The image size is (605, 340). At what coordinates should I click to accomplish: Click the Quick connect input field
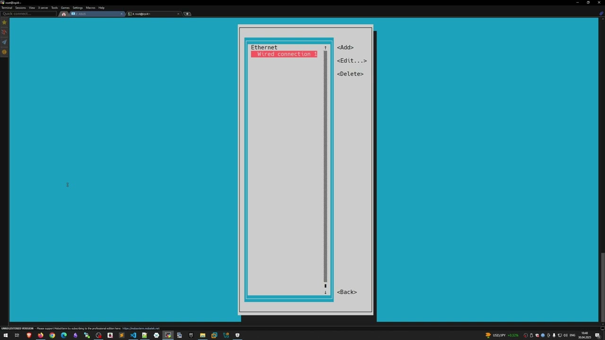pyautogui.click(x=28, y=14)
